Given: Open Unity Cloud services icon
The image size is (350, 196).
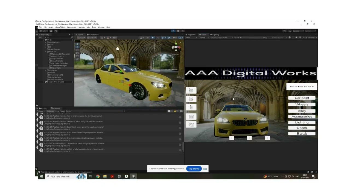Looking at the screenshot, I should tap(51, 31).
